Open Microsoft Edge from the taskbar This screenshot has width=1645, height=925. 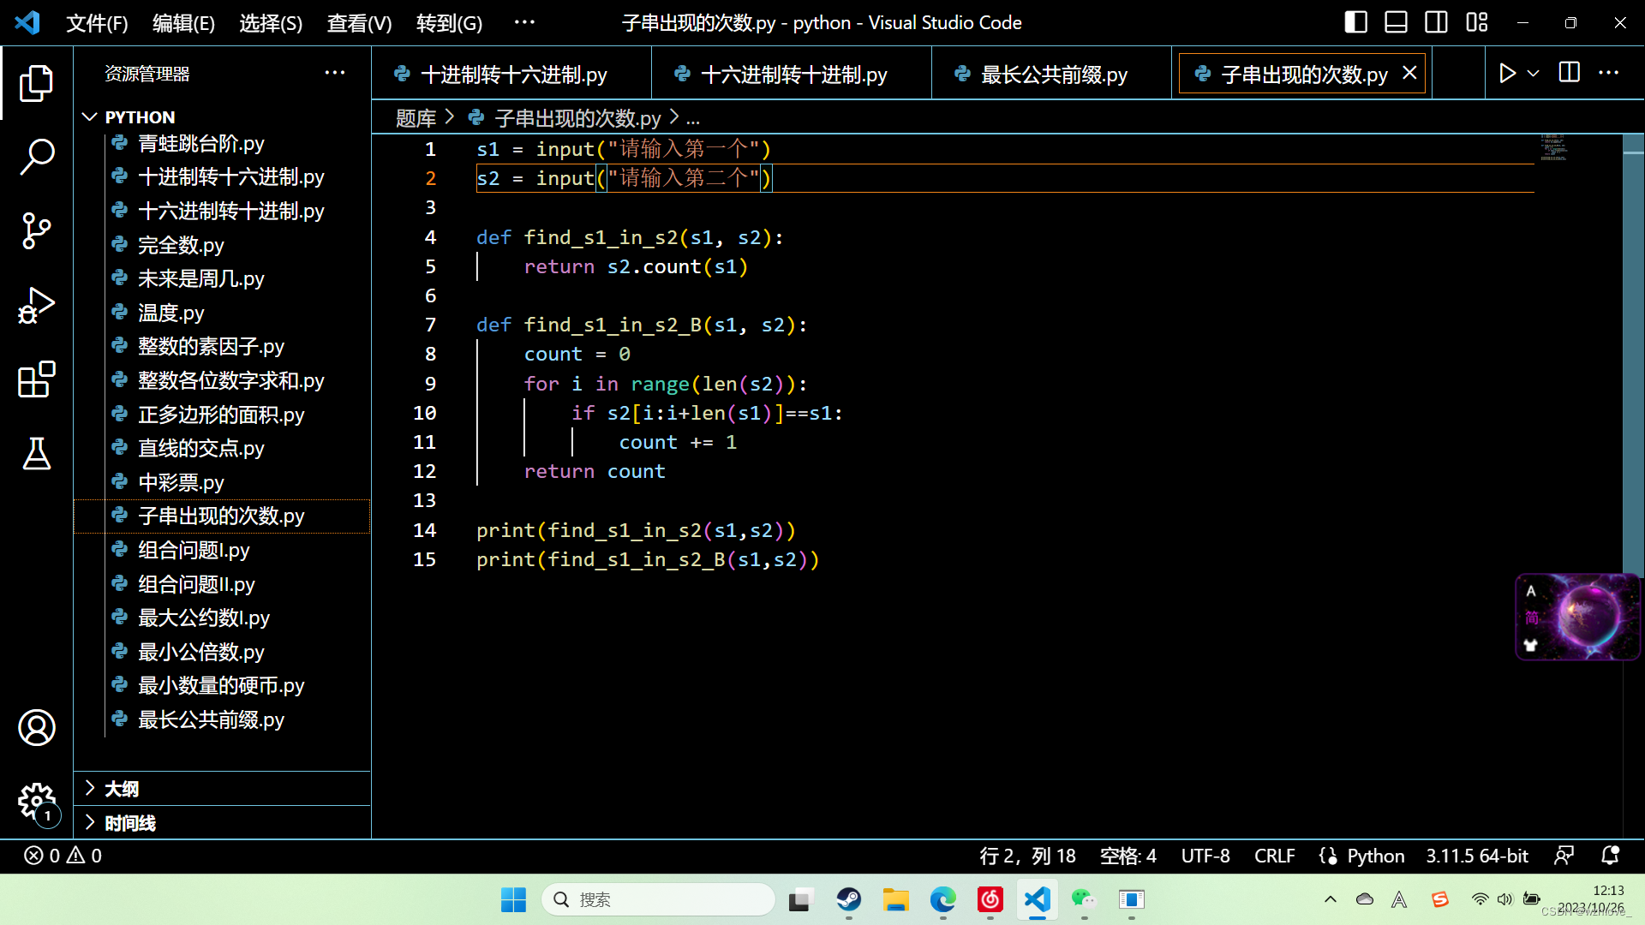942,899
